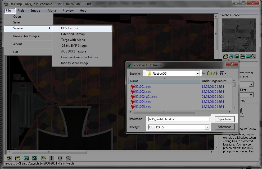This screenshot has height=169, width=262.
Task: Open the Dateityp DDS DXT5 dropdown
Action: pos(207,128)
